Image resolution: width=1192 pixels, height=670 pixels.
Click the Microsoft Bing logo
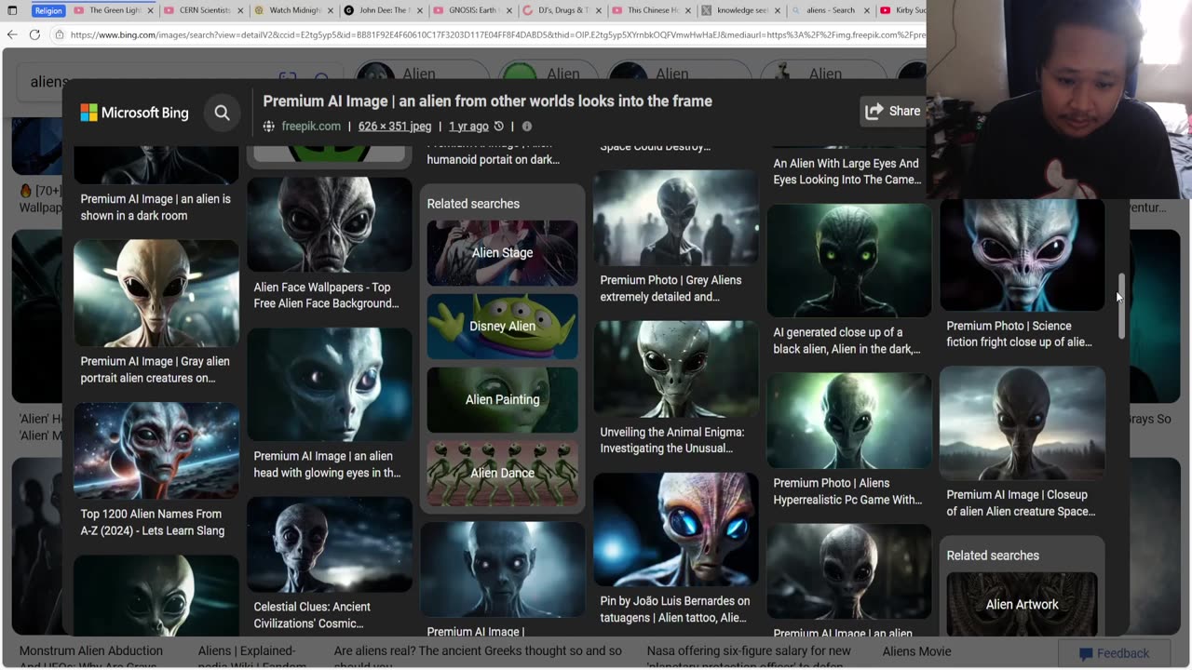134,113
